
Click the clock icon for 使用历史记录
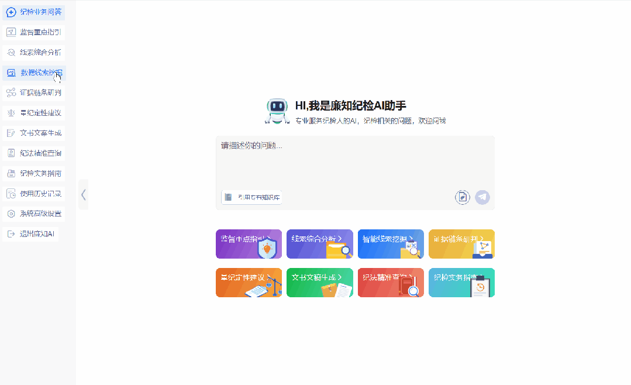(11, 194)
